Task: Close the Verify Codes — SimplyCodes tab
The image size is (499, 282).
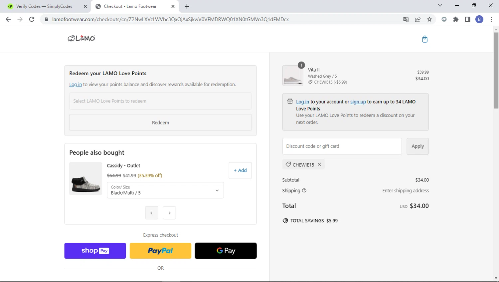Action: [x=85, y=6]
